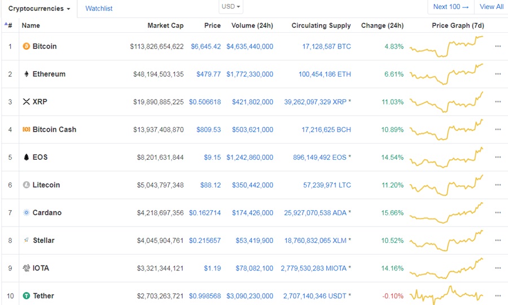Image resolution: width=508 pixels, height=305 pixels.
Task: Click XRP's 7-day price graph
Action: tap(446, 102)
